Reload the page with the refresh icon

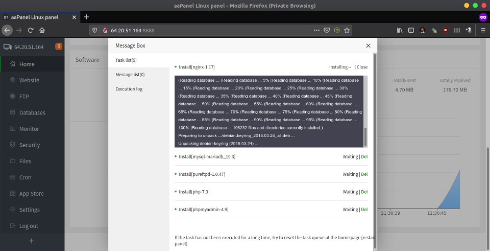(x=31, y=30)
